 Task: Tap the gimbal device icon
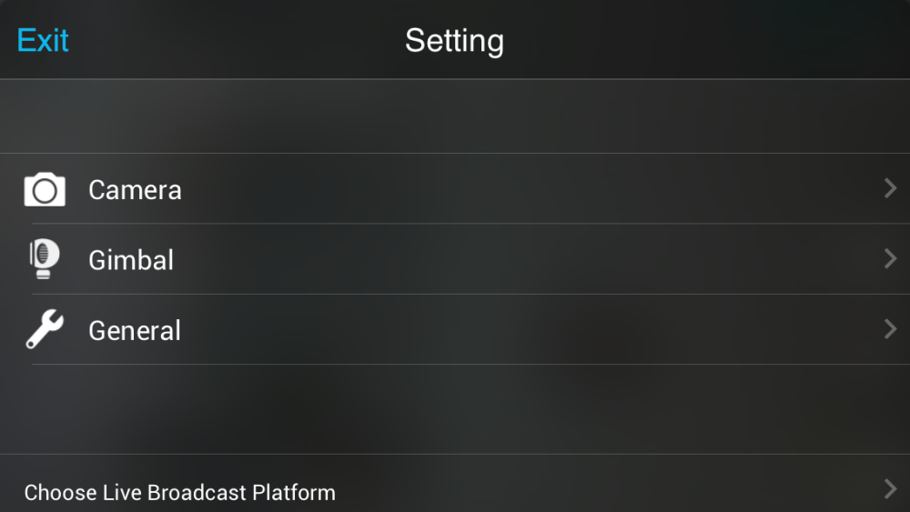[x=44, y=258]
